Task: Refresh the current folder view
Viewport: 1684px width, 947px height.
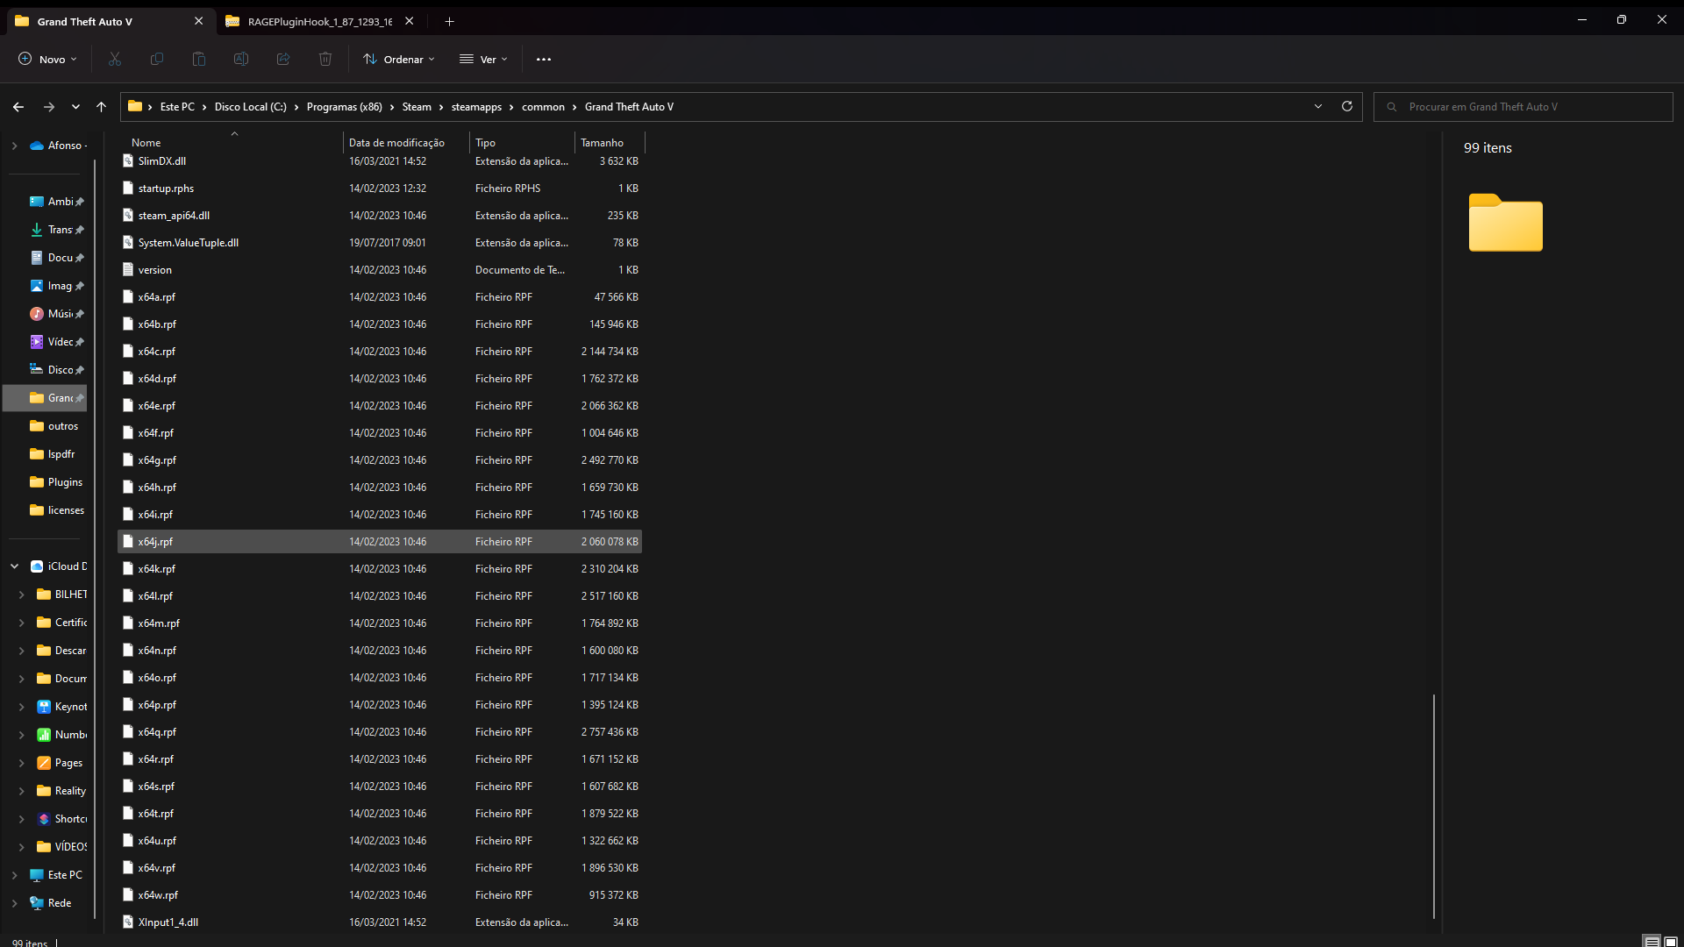Action: click(1347, 106)
